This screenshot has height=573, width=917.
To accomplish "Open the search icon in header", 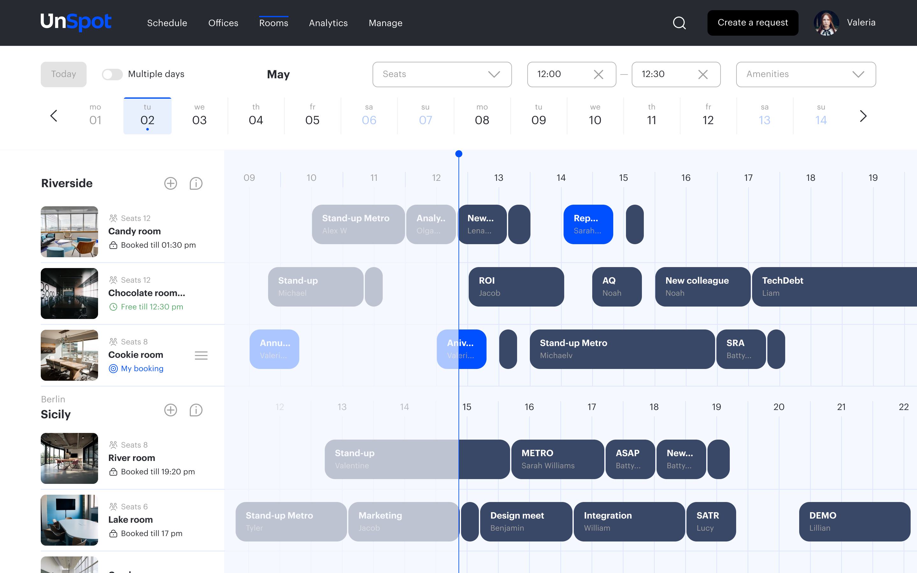I will click(x=679, y=23).
